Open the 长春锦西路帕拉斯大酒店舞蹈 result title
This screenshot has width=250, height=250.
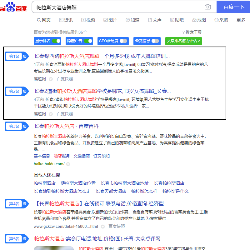[x=102, y=56]
